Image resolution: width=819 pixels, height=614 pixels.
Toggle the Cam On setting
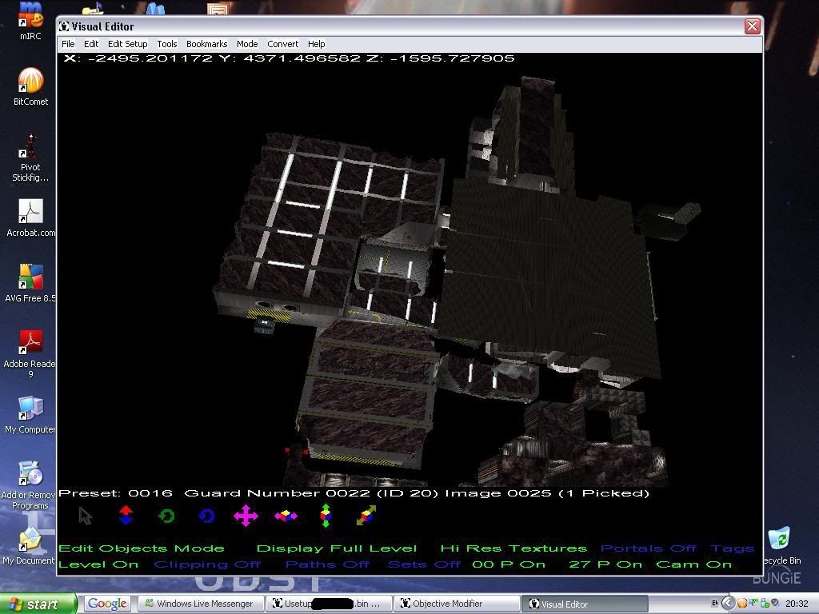tap(693, 564)
